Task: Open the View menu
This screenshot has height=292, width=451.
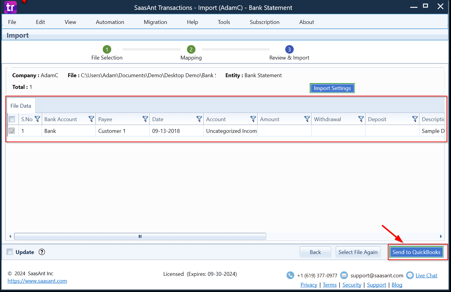Action: (70, 22)
